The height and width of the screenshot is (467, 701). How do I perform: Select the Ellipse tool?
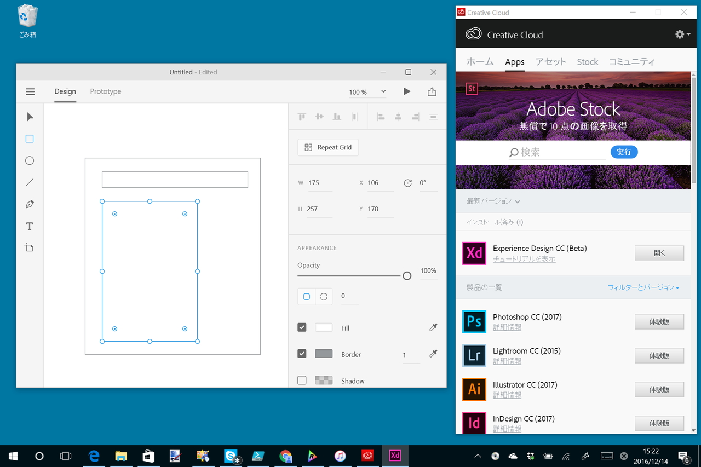(30, 160)
